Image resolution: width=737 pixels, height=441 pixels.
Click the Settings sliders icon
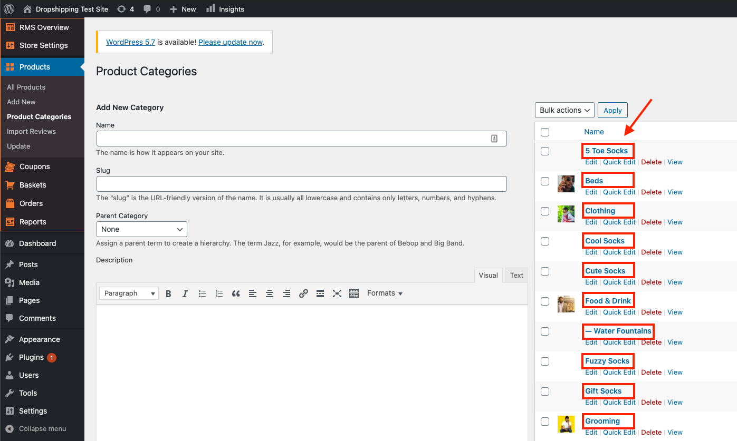coord(9,411)
